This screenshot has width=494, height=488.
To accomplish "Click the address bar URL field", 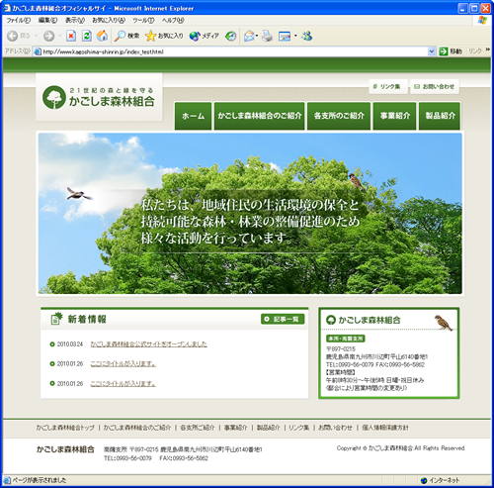I will coord(230,51).
